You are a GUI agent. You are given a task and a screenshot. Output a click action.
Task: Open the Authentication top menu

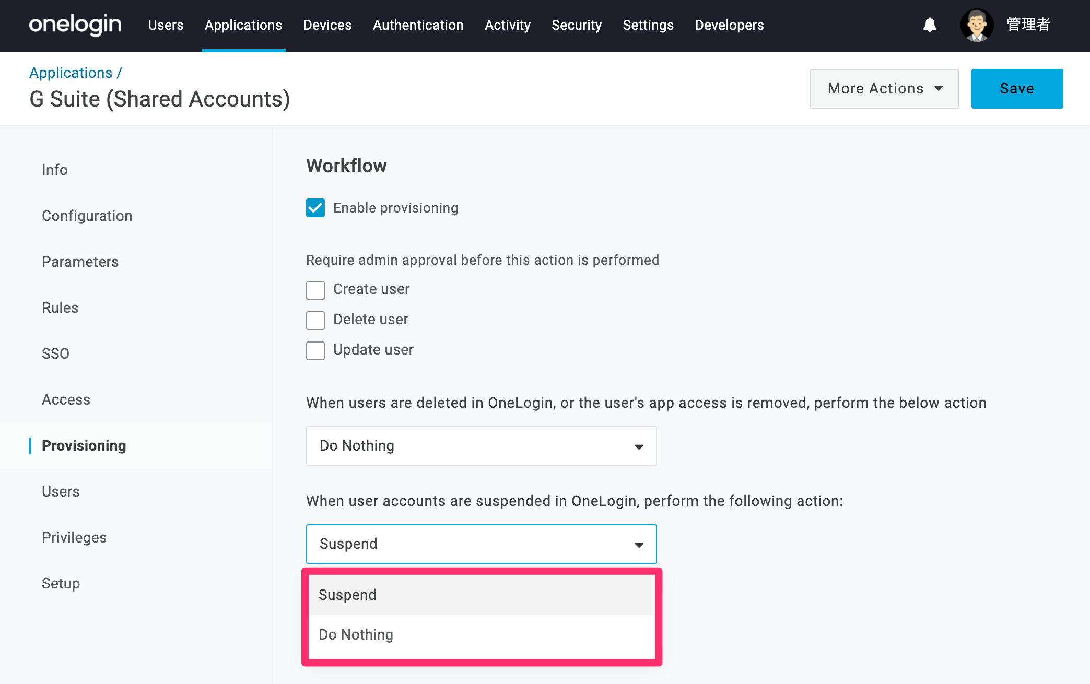[x=418, y=25]
